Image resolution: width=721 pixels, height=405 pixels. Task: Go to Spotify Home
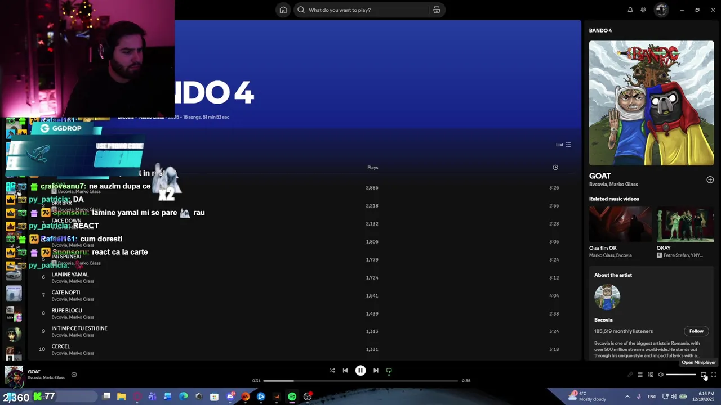[283, 10]
